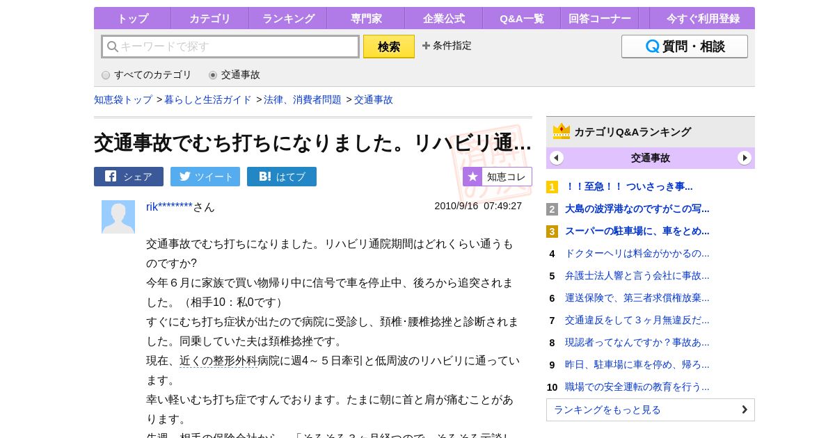
Task: Go to 知恵袋トップ breadcrumb
Action: point(123,99)
